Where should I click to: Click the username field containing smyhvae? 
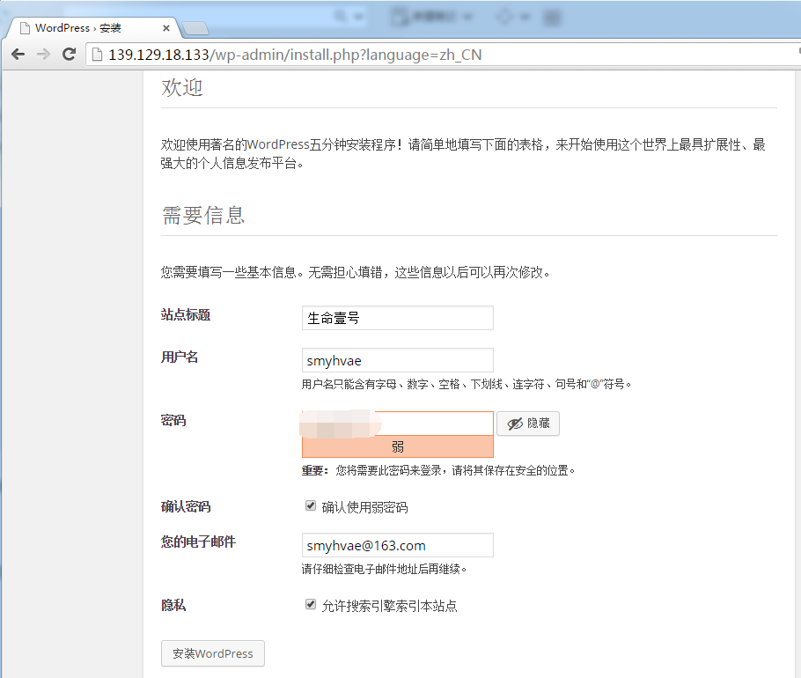click(x=397, y=360)
